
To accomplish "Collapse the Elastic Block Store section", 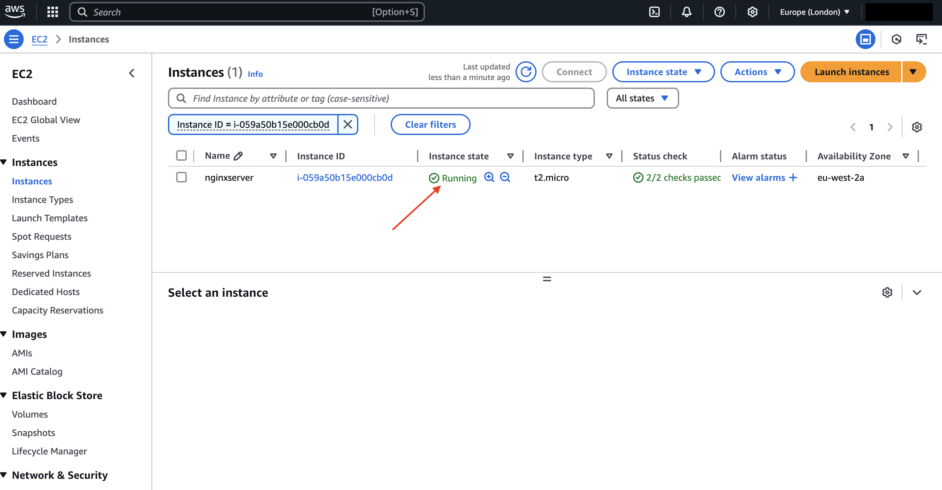I will click(4, 395).
